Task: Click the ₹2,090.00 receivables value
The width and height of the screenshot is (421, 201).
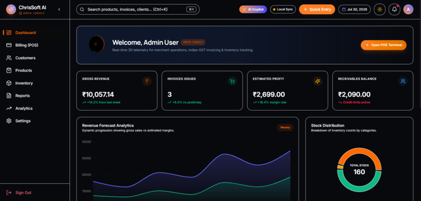Action: click(x=354, y=94)
